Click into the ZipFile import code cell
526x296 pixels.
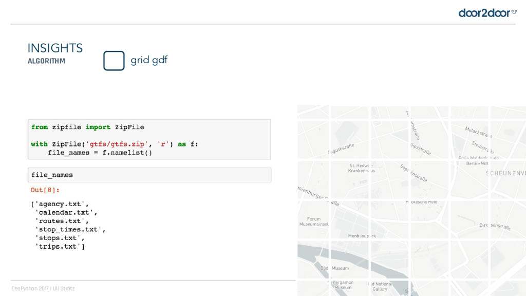click(x=149, y=139)
